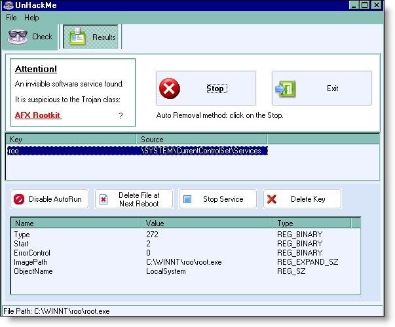This screenshot has height=327, width=395.
Task: Click the Value column header
Action: pyautogui.click(x=207, y=223)
